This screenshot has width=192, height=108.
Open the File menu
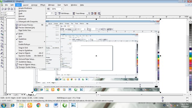pos(6,5)
